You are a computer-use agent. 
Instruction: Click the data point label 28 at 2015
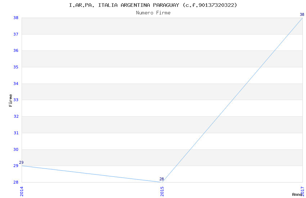coord(162,179)
